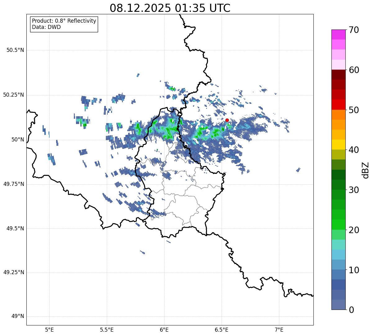Click the title '08.12.2025 01:35 UTC'

point(170,8)
